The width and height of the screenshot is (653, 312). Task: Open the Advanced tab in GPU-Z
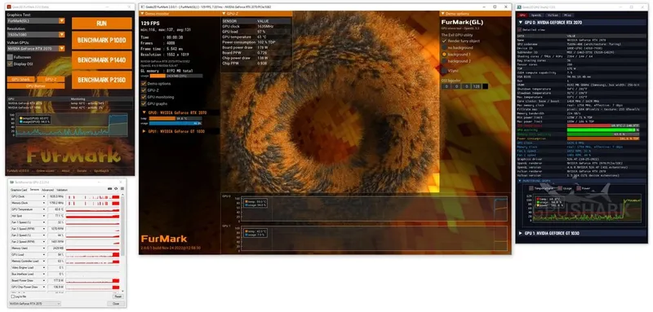47,190
